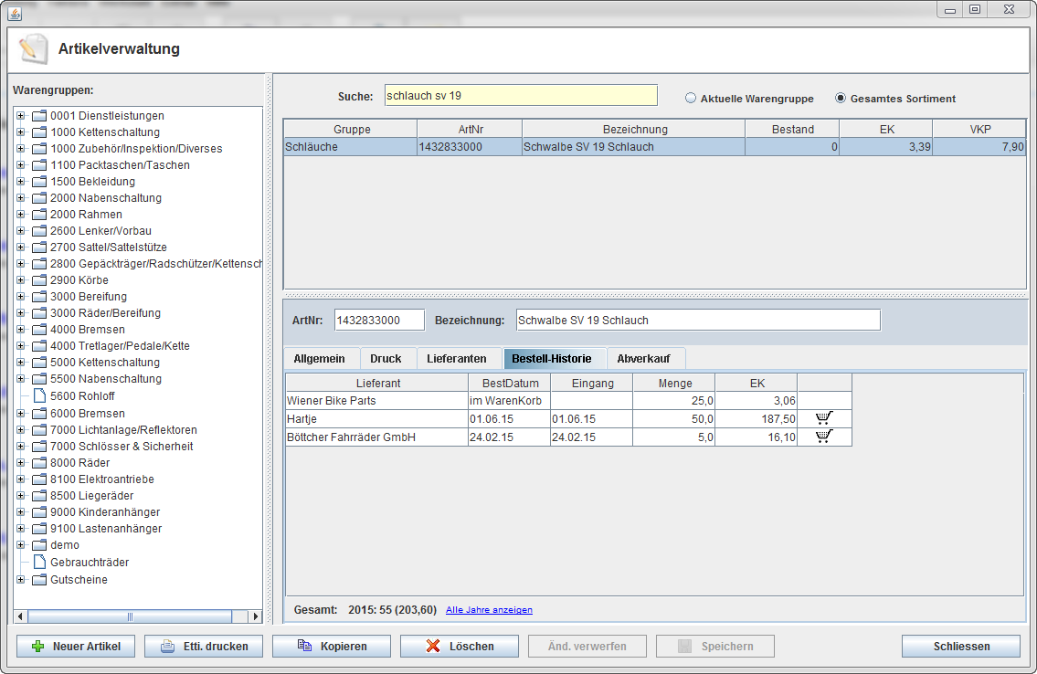Select the Aktuelle Warengruppe radio button
Screen dimensions: 1037x674
(691, 99)
